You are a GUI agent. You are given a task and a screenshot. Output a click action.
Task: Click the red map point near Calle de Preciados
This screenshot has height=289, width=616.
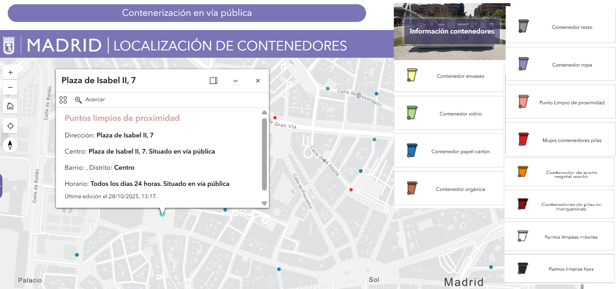(x=351, y=190)
